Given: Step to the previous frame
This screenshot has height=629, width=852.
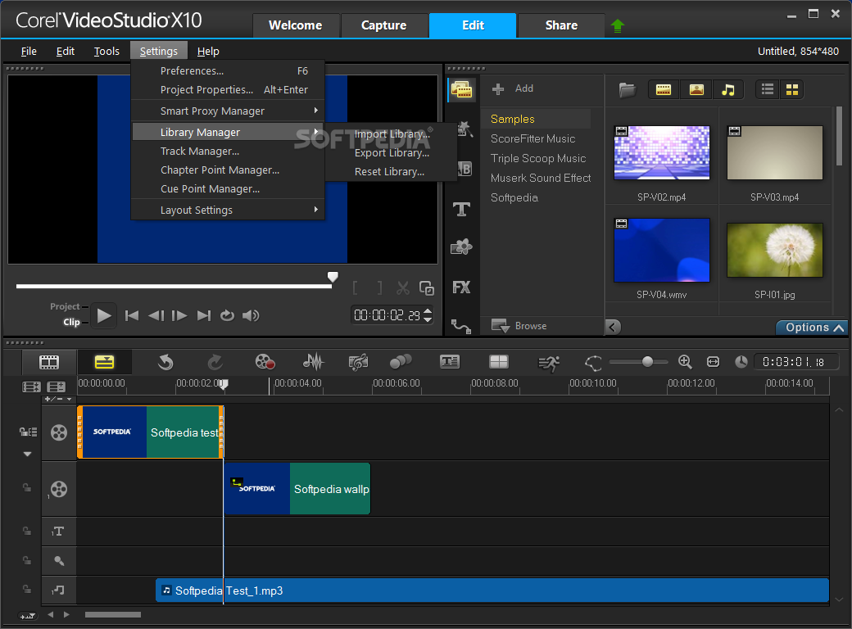Looking at the screenshot, I should click(156, 315).
